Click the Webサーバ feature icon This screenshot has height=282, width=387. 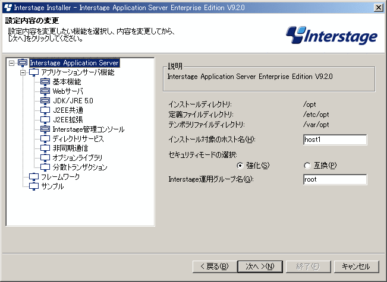point(45,91)
